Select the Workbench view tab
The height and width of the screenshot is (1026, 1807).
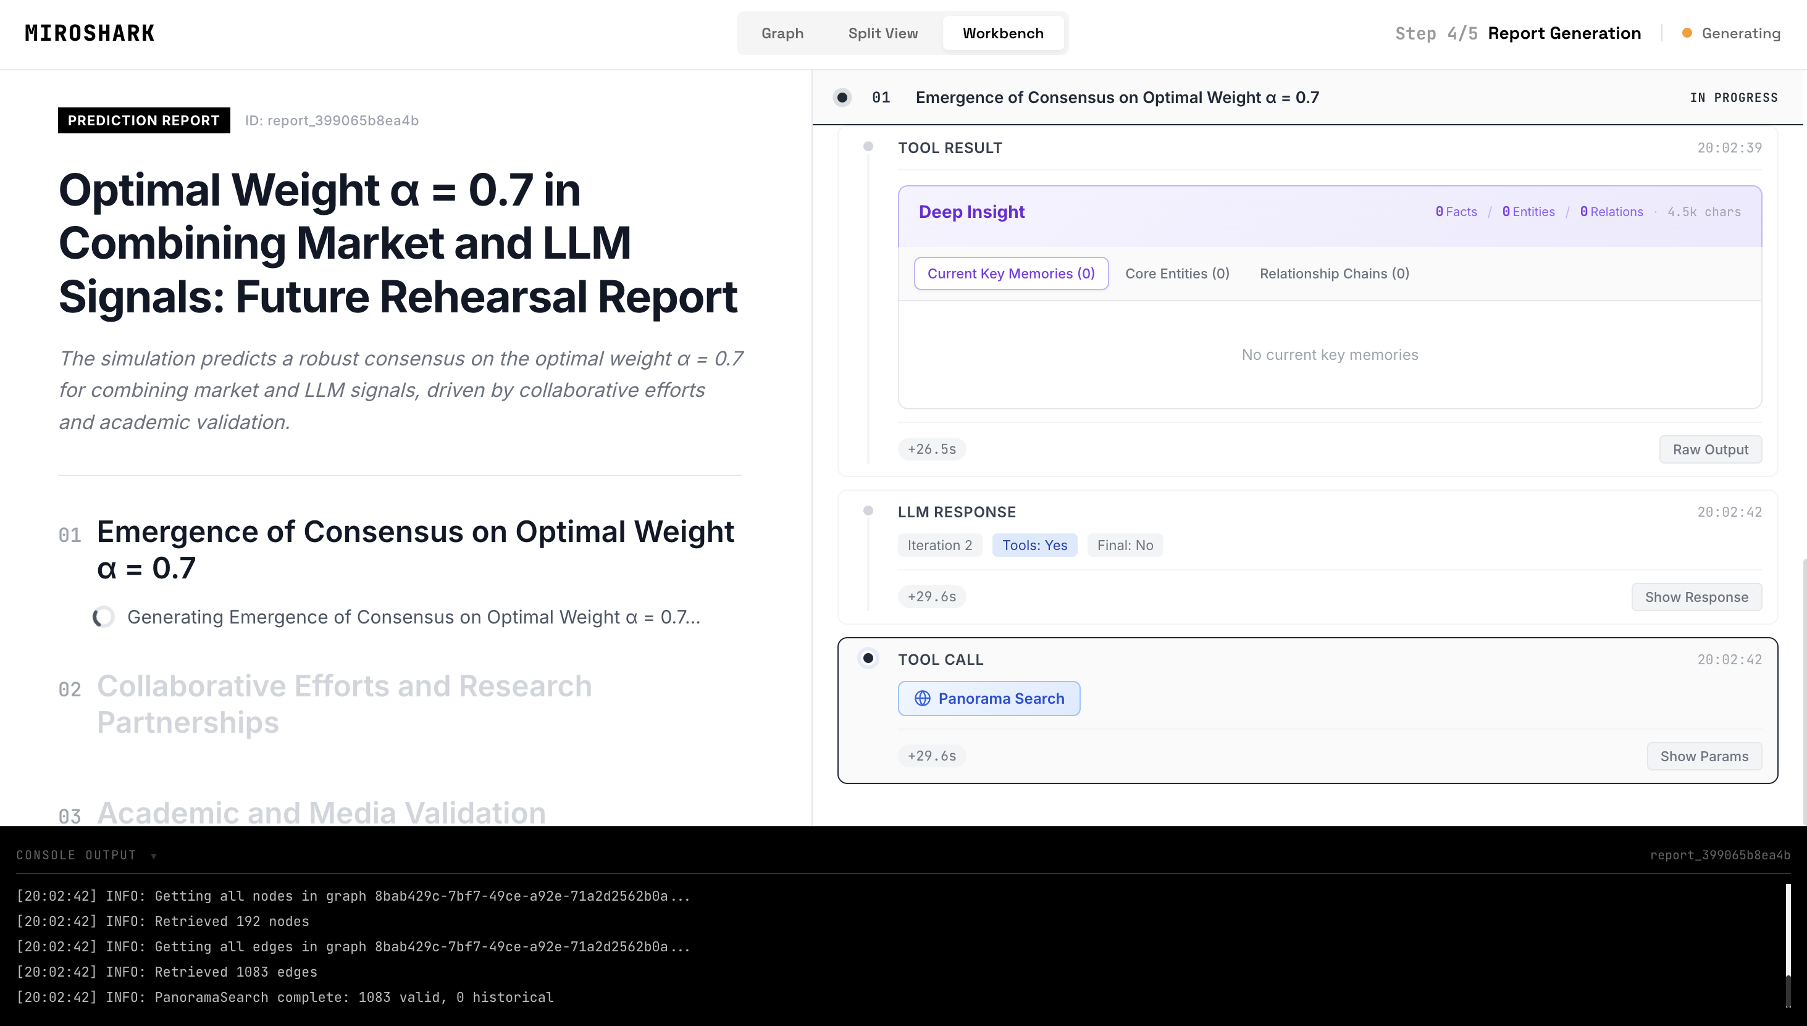pyautogui.click(x=1002, y=33)
